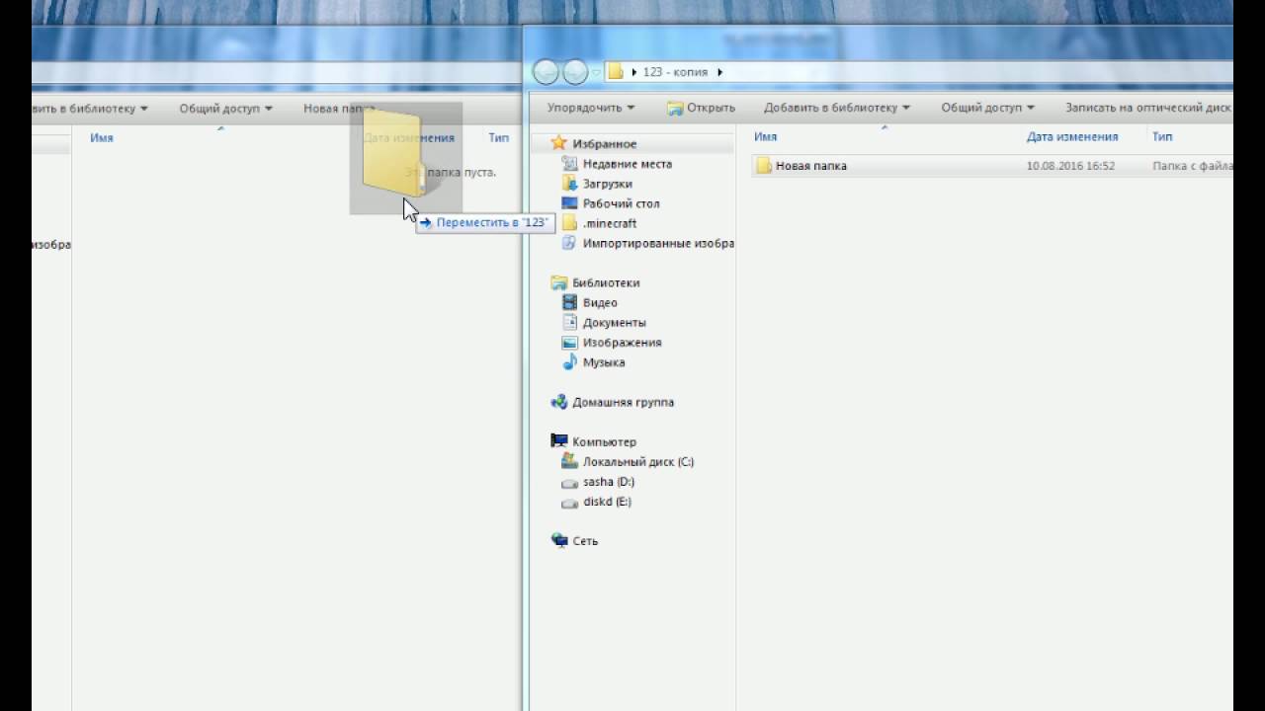Viewport: 1265px width, 711px height.
Task: Click the Избранное star icon
Action: [x=559, y=144]
